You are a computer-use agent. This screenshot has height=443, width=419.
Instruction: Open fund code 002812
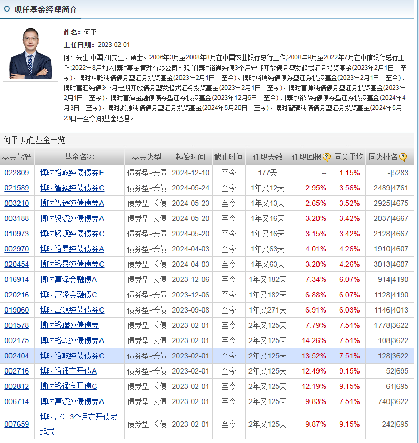[x=17, y=386]
